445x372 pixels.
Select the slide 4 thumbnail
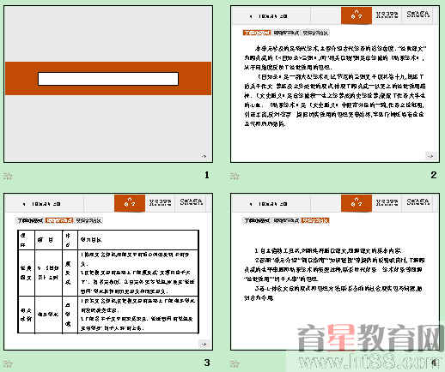335,272
